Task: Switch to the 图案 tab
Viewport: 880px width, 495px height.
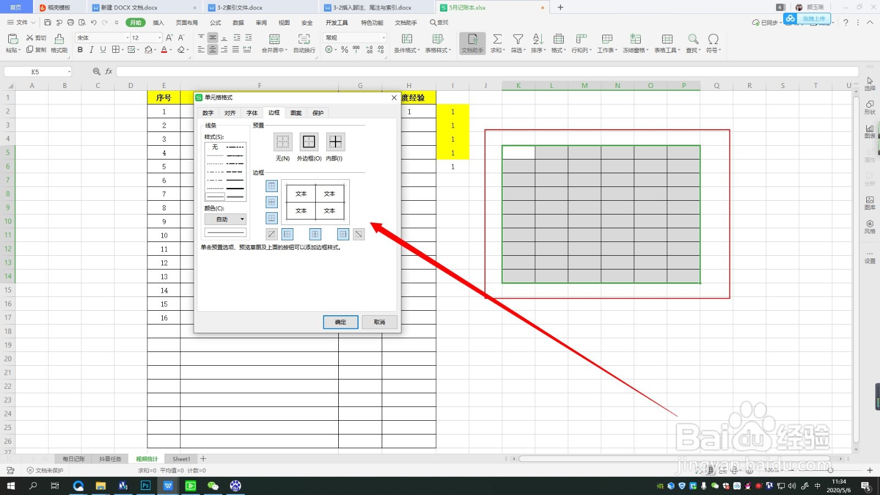Action: (296, 113)
